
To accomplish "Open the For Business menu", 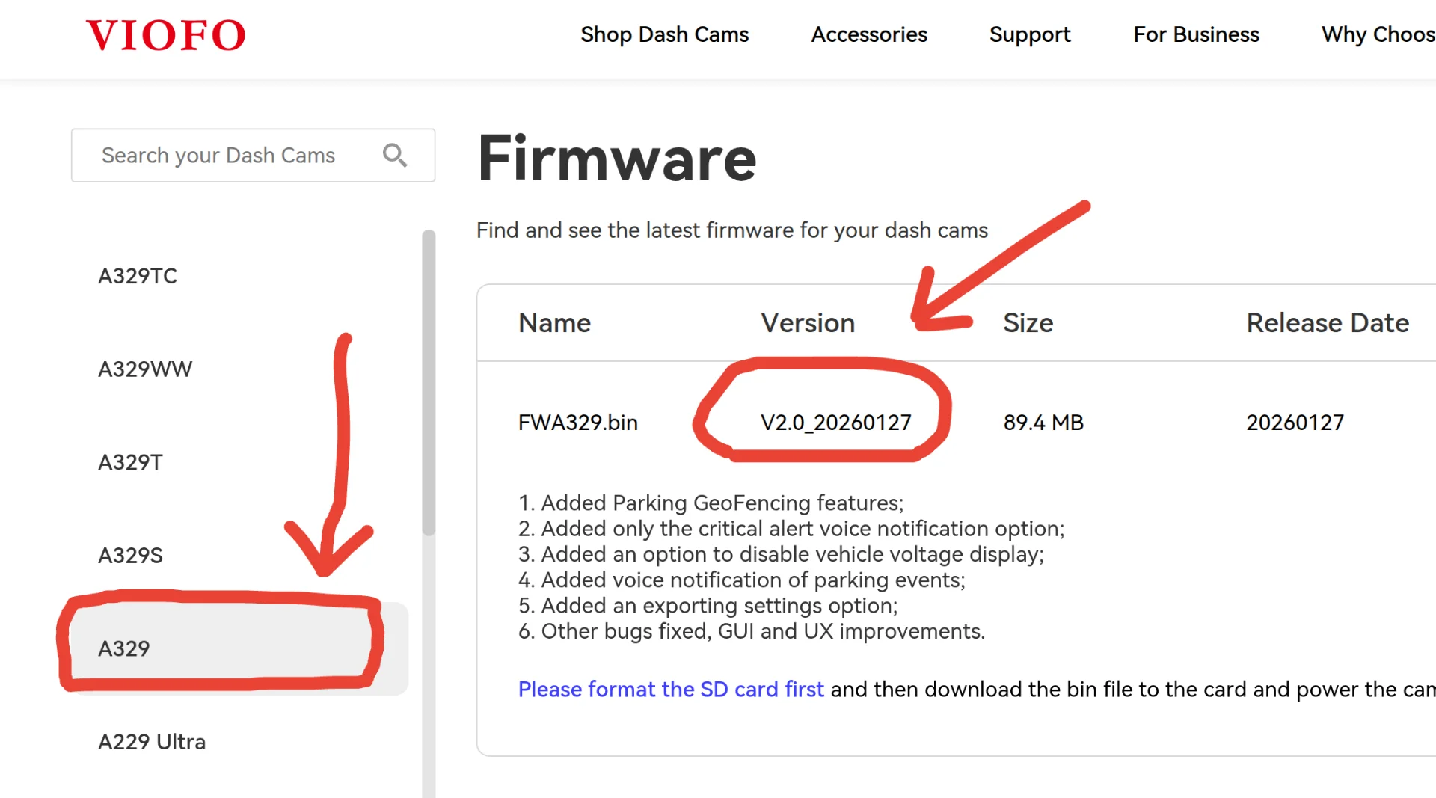I will tap(1196, 34).
